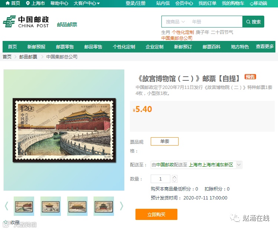Open 邮品零售 navigation tab
Viewport: 278px width, 230px height.
pos(93,47)
